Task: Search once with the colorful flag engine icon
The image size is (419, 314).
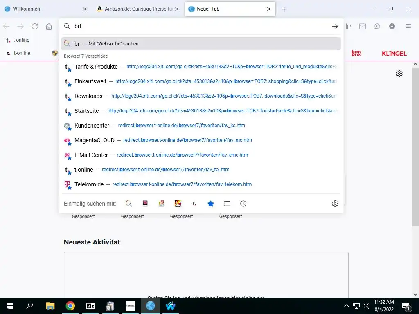Action: (x=178, y=204)
